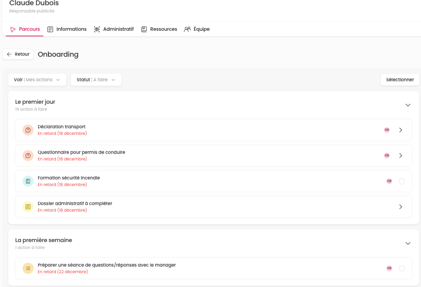Screen dimensions: 421x287
Task: Click CD avatar on Questionnaire permis row
Action: pyautogui.click(x=387, y=156)
